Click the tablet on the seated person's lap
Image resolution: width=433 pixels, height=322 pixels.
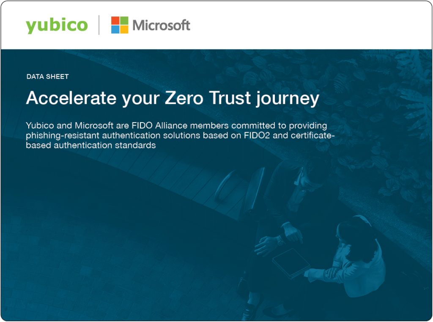pos(291,263)
